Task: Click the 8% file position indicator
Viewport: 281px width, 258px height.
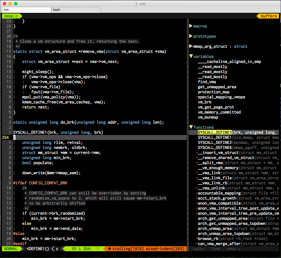Action: (x=74, y=249)
